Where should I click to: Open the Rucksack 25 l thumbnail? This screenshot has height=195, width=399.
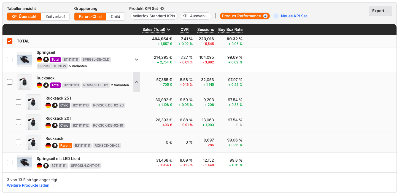[x=33, y=102]
